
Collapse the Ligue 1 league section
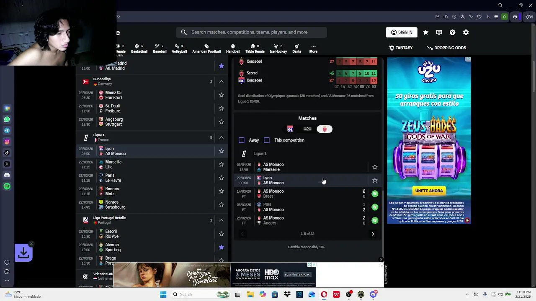221,138
